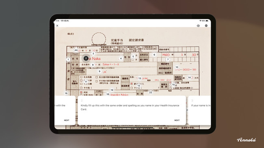Toggle annotation visibility with the eye icon

coord(198,25)
